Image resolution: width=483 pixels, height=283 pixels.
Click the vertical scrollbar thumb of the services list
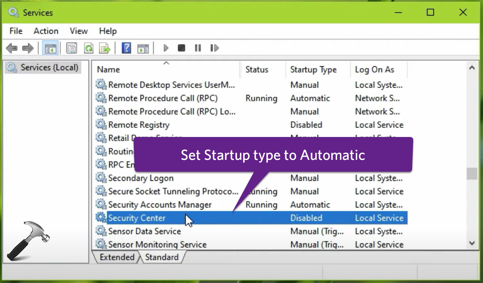click(x=472, y=174)
